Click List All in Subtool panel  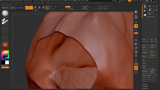(146, 39)
